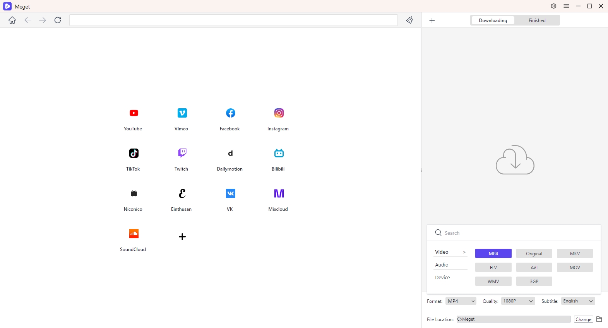Image resolution: width=608 pixels, height=328 pixels.
Task: Click the broom clean icon
Action: coord(409,20)
